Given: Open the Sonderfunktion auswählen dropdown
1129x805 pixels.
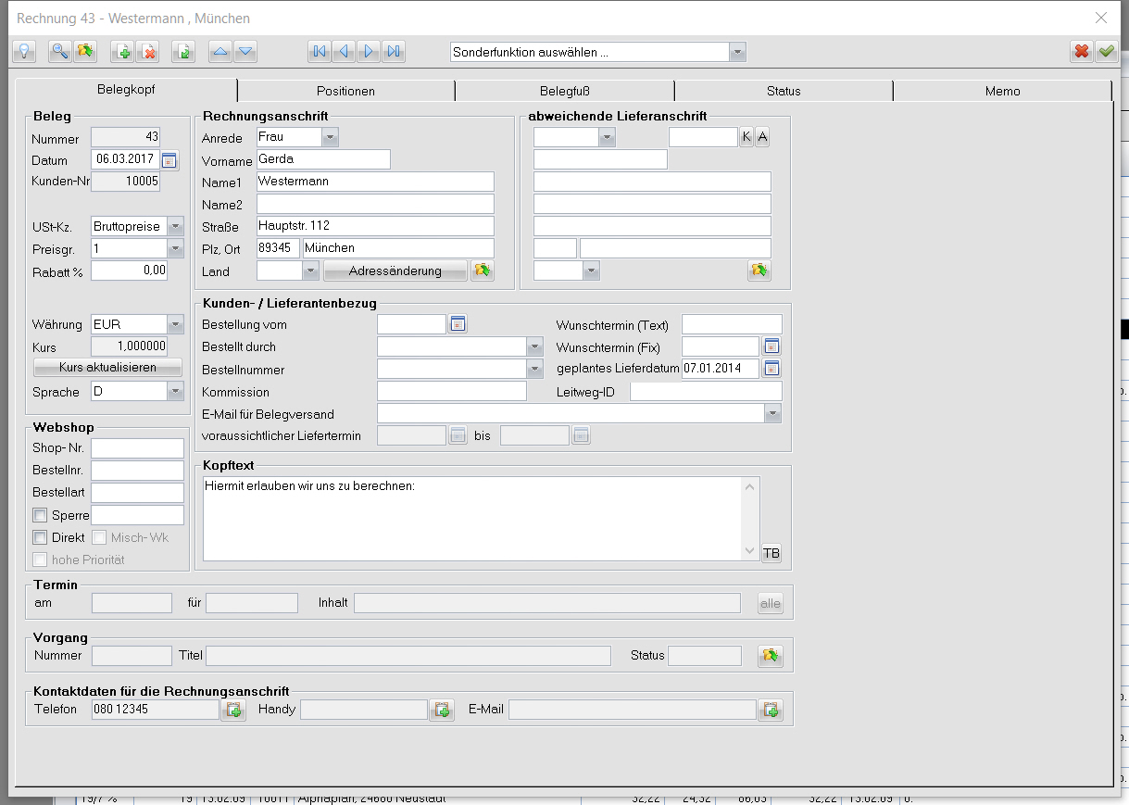Looking at the screenshot, I should pos(737,52).
